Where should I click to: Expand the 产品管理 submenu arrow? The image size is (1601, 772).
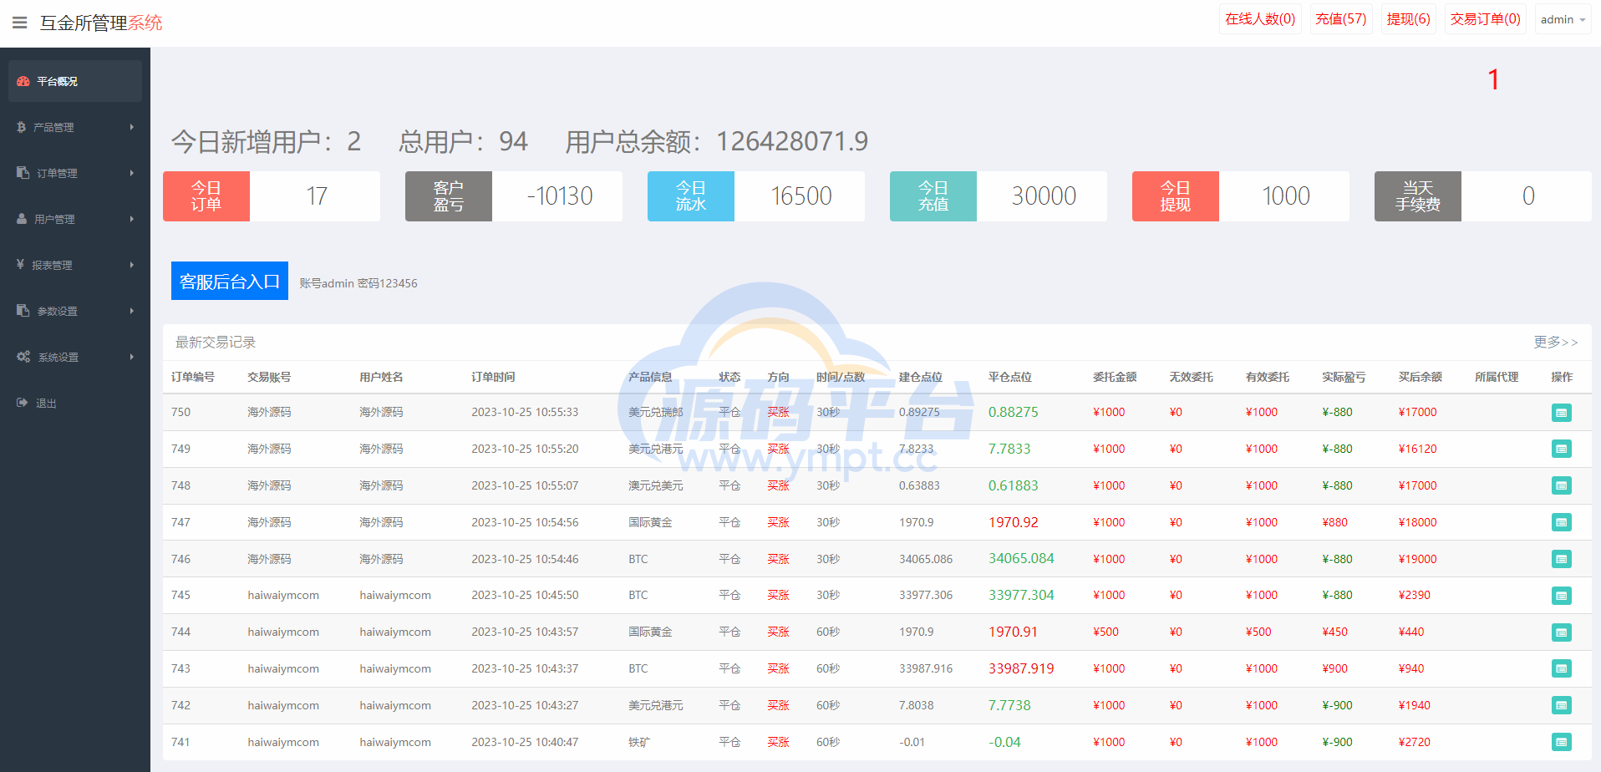click(x=131, y=127)
